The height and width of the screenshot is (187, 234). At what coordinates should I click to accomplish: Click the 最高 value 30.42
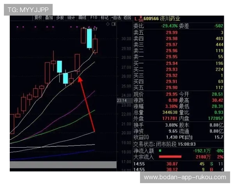218,101
